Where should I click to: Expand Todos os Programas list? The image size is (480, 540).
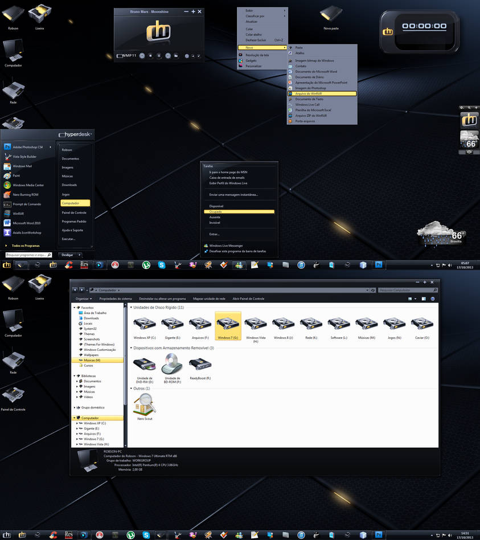26,246
